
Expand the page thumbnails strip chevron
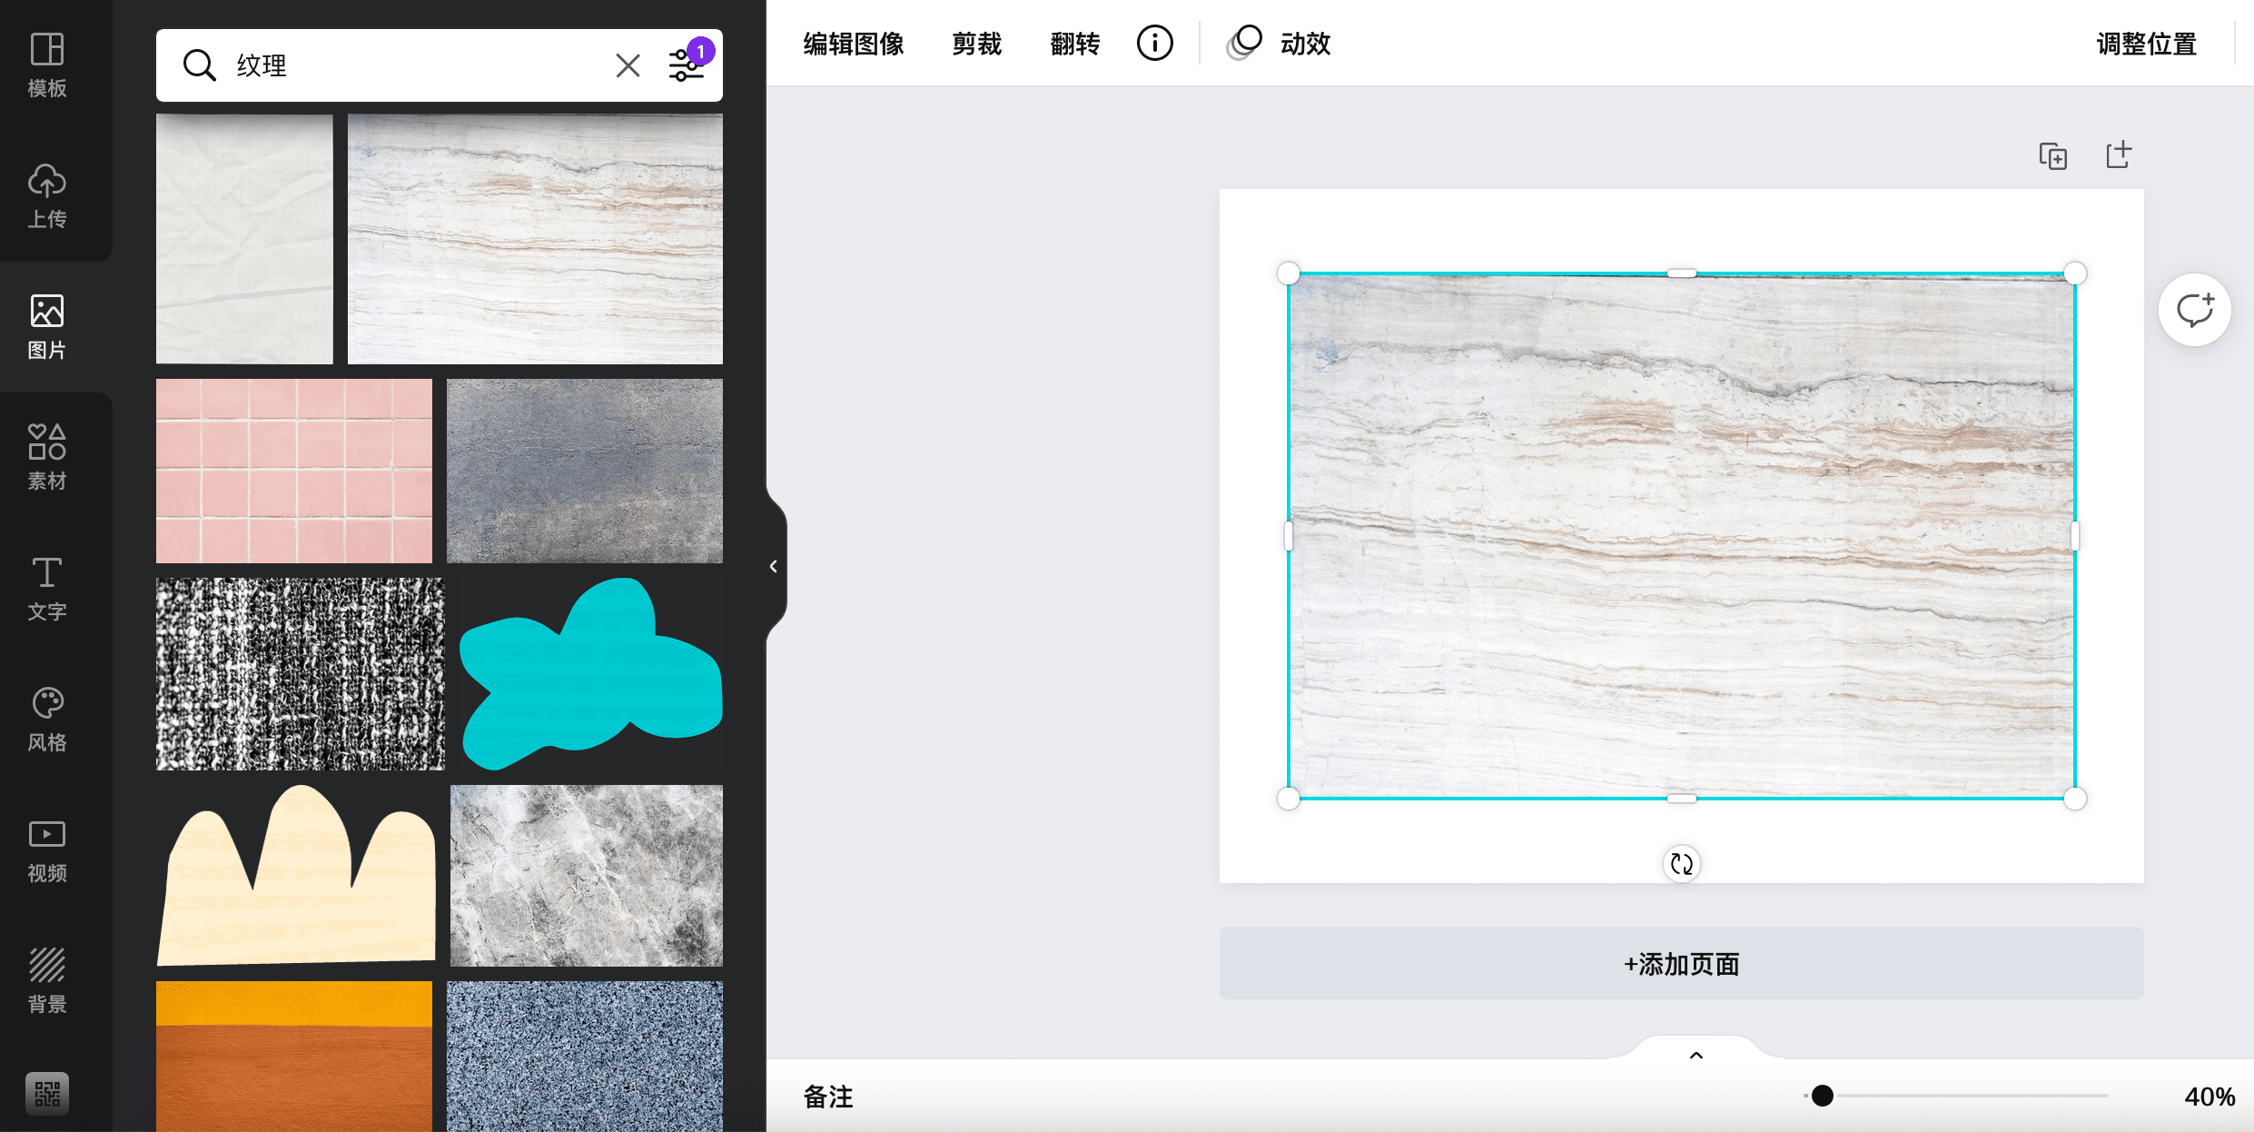pos(1696,1055)
